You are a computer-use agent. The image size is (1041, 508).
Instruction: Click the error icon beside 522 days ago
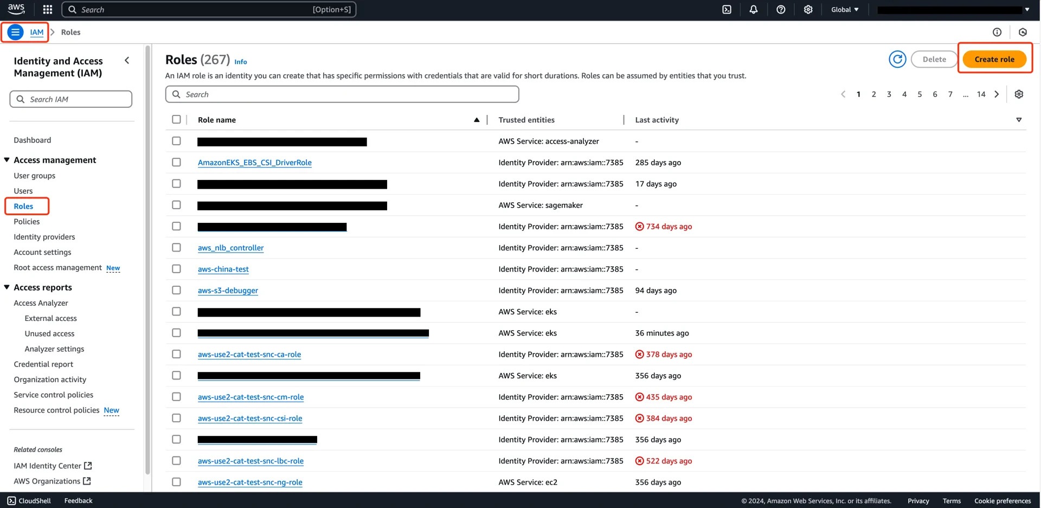[640, 461]
